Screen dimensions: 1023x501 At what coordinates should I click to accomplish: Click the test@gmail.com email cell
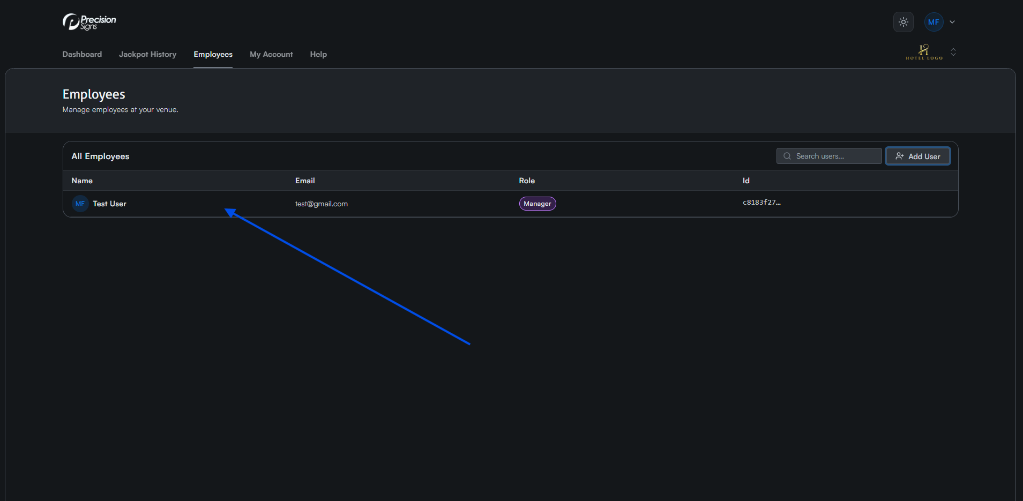pyautogui.click(x=321, y=204)
